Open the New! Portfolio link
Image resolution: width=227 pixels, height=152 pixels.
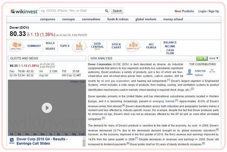(x=184, y=11)
